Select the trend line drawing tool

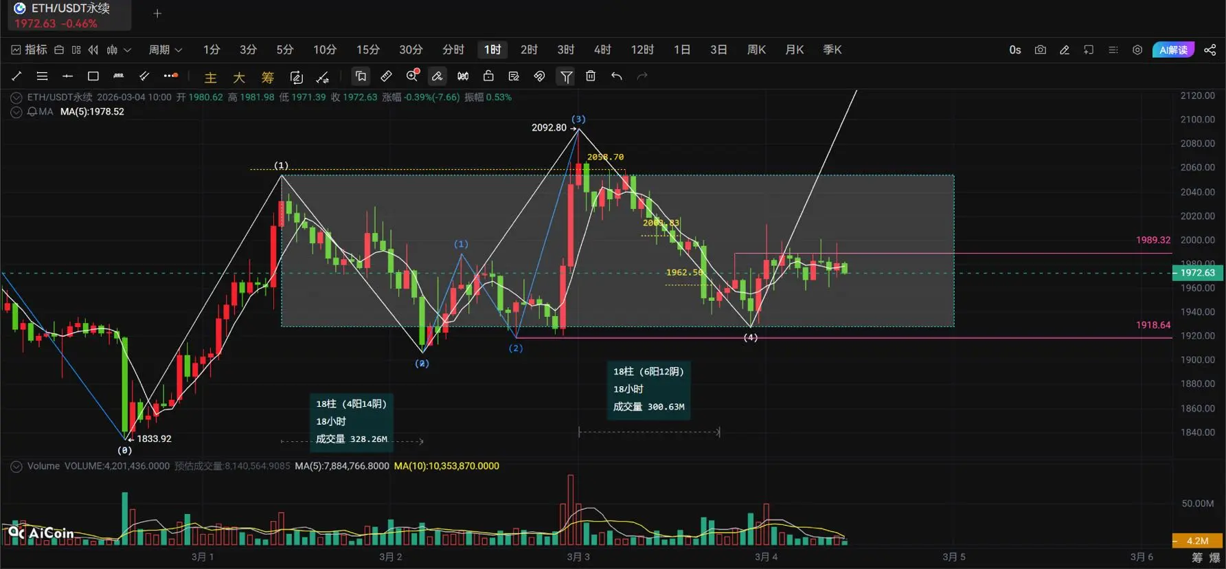[x=16, y=76]
